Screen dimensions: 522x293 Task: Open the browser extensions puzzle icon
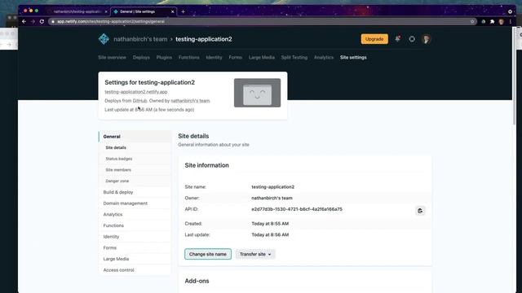(492, 21)
